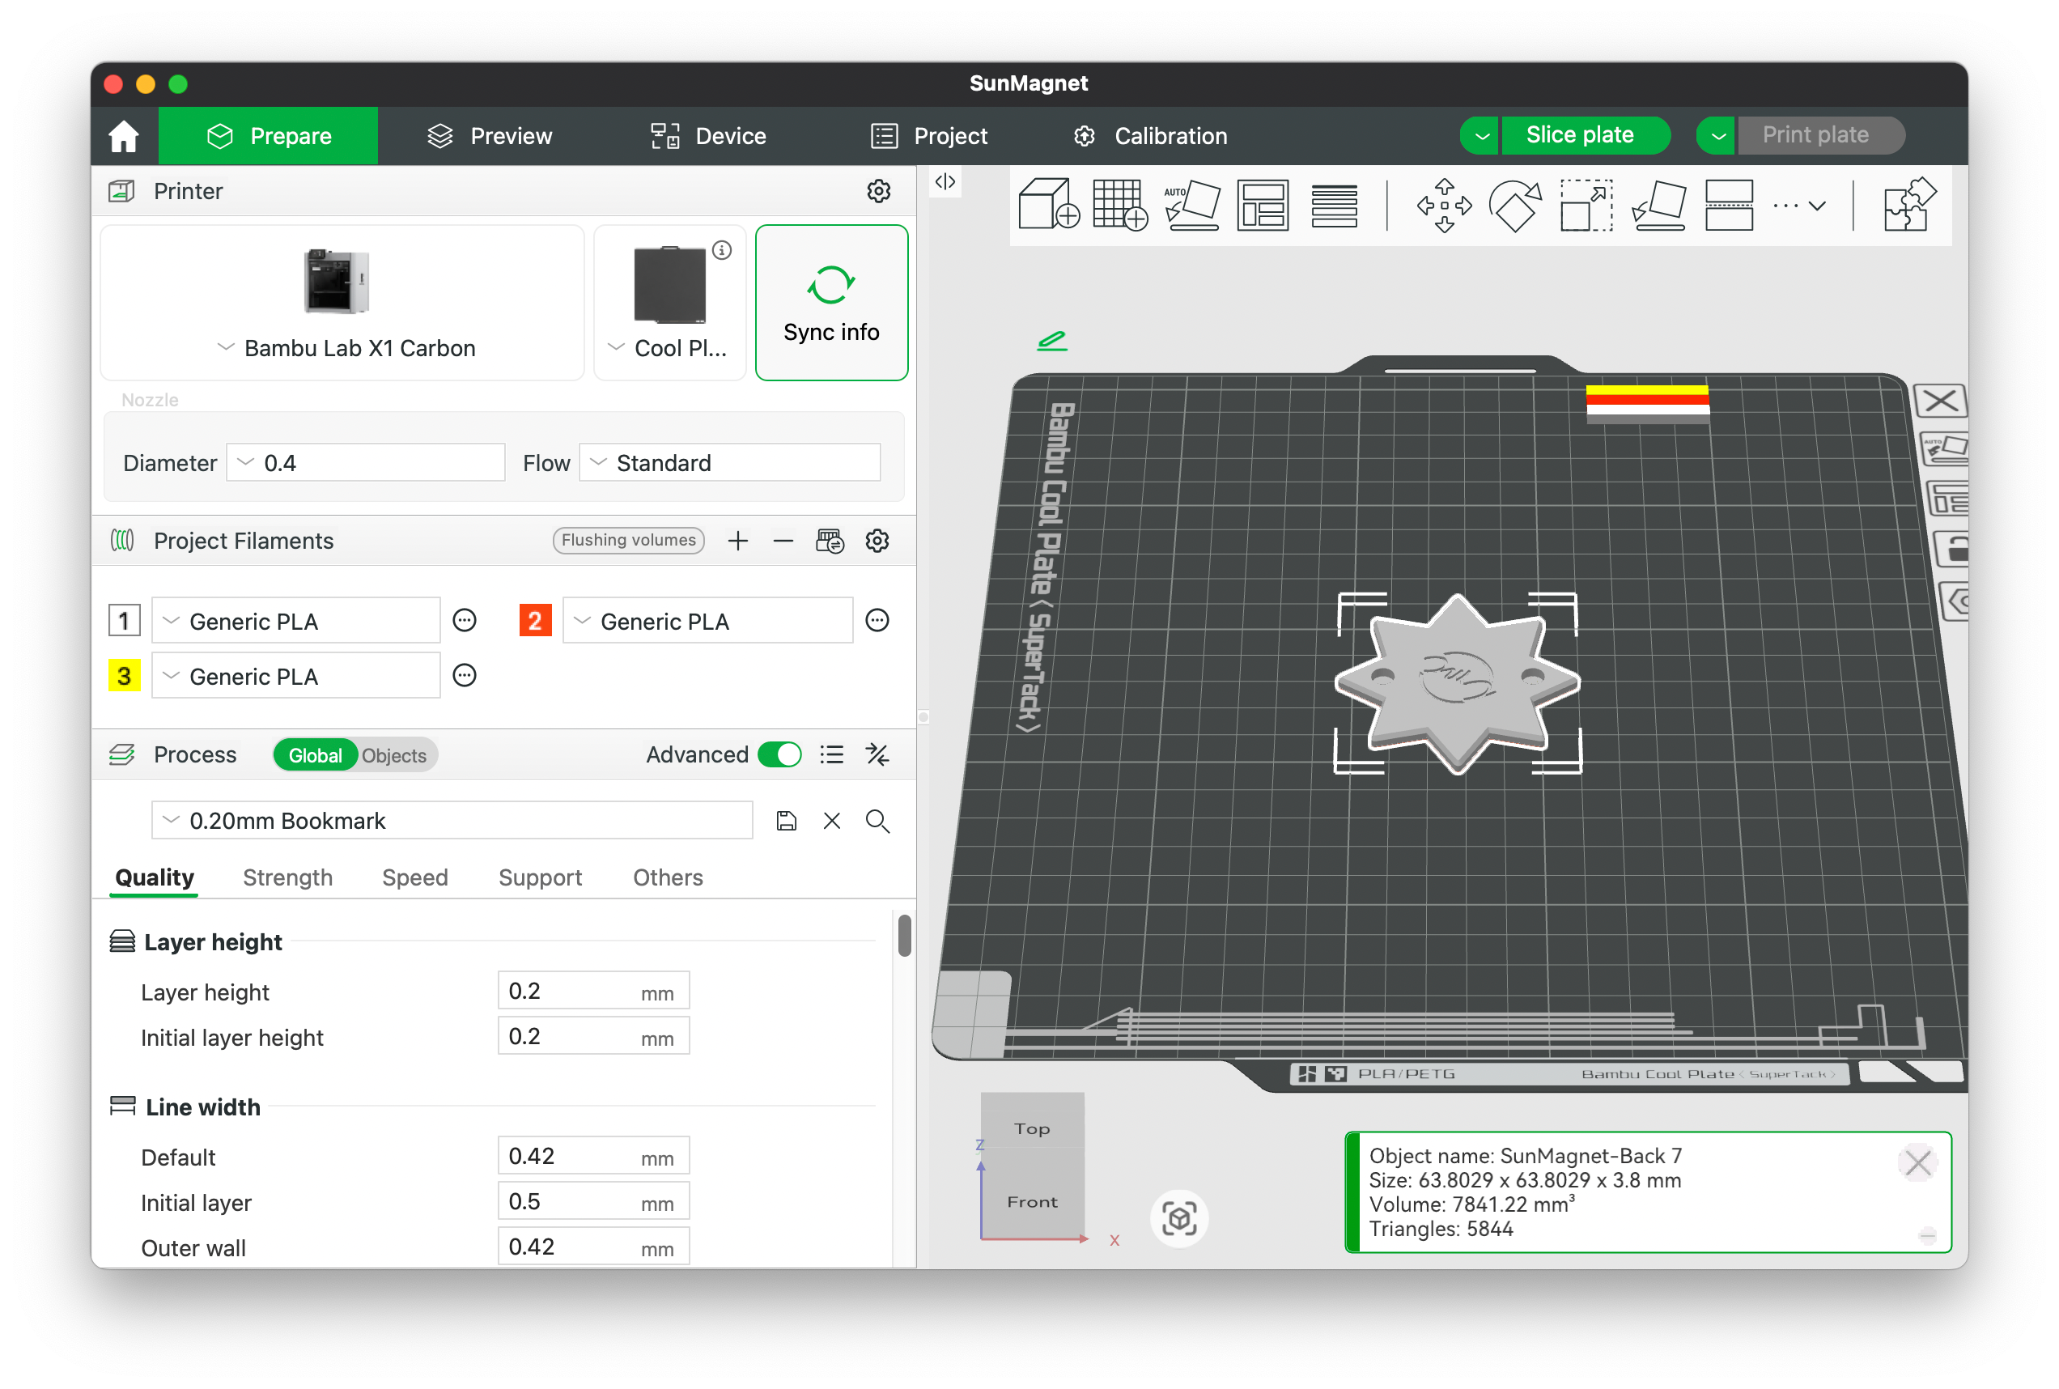The image size is (2059, 1389).
Task: Click the Add plate grid icon
Action: (x=1119, y=205)
